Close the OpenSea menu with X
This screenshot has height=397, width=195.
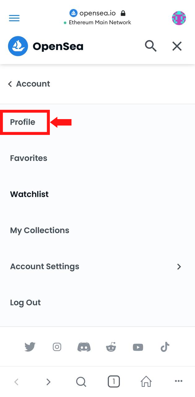(177, 46)
